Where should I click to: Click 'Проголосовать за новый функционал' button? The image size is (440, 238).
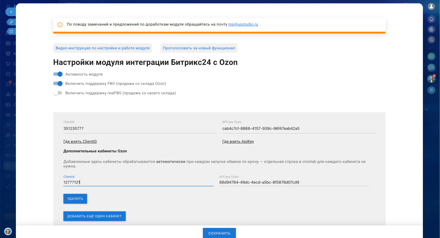point(199,48)
